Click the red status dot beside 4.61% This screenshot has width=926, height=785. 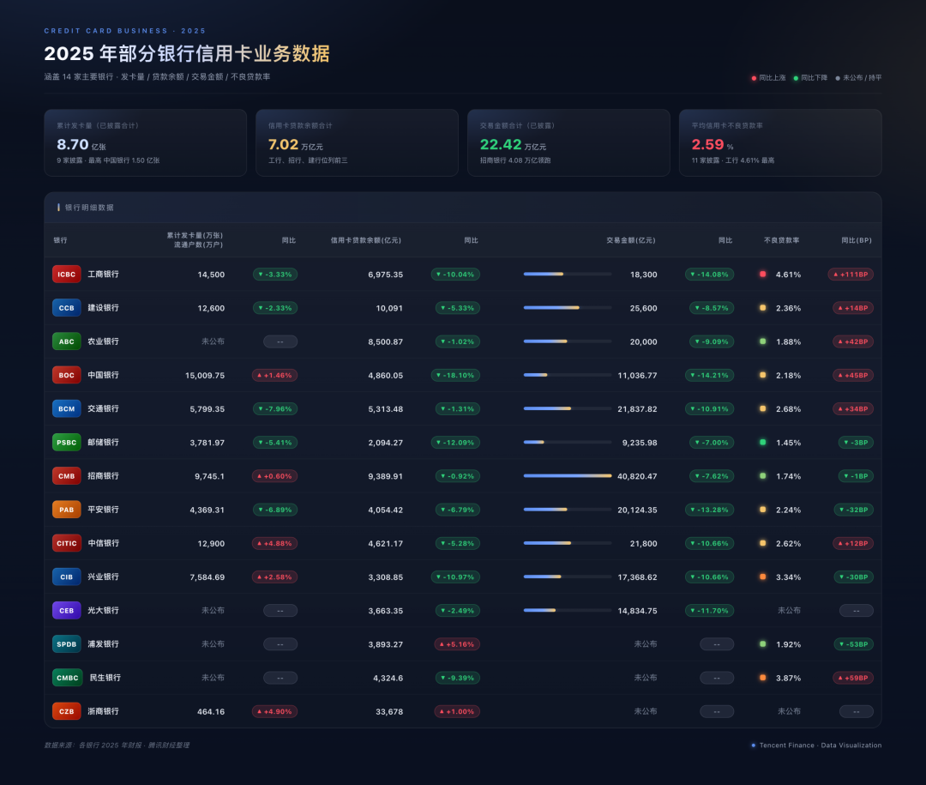(x=763, y=275)
